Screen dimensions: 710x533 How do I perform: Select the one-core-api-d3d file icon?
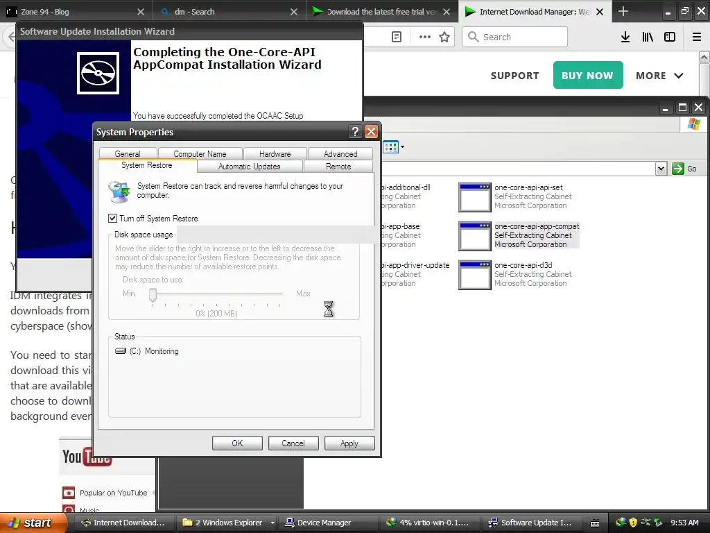point(474,275)
